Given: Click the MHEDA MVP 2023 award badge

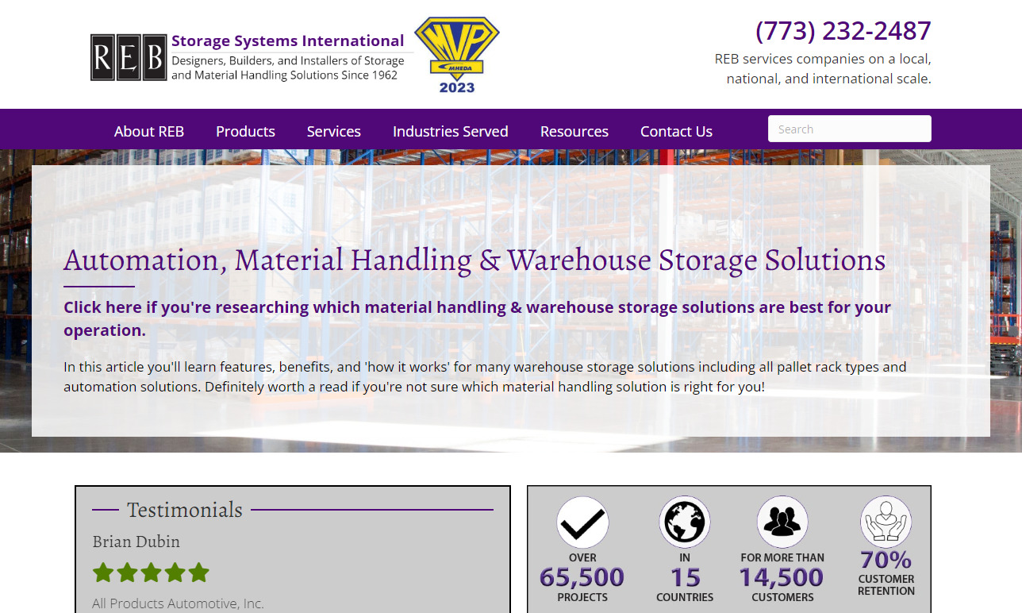Looking at the screenshot, I should (455, 53).
